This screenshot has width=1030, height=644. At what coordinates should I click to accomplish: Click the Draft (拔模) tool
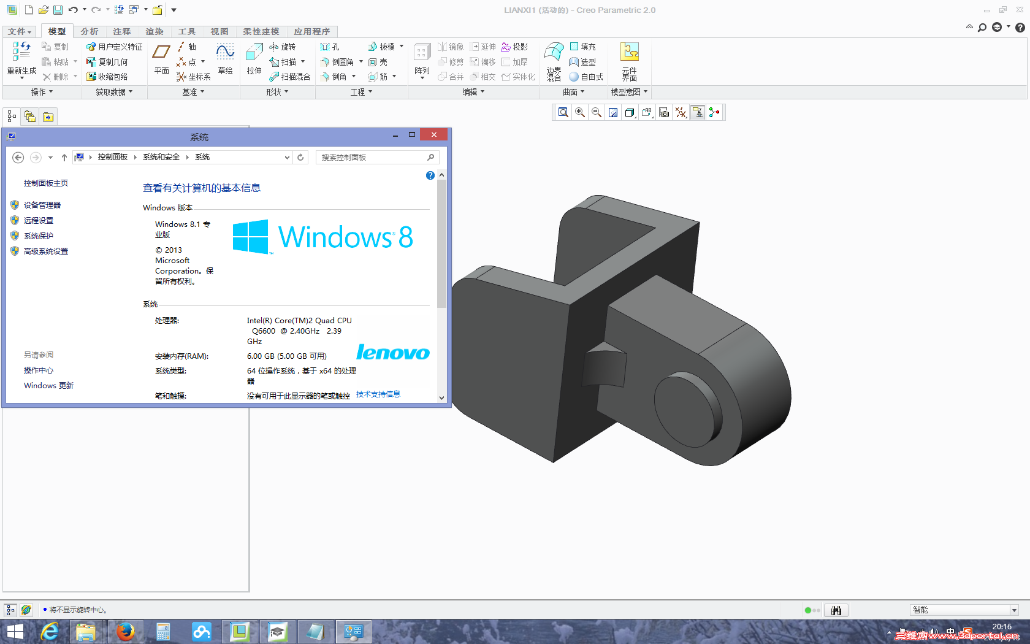click(381, 47)
